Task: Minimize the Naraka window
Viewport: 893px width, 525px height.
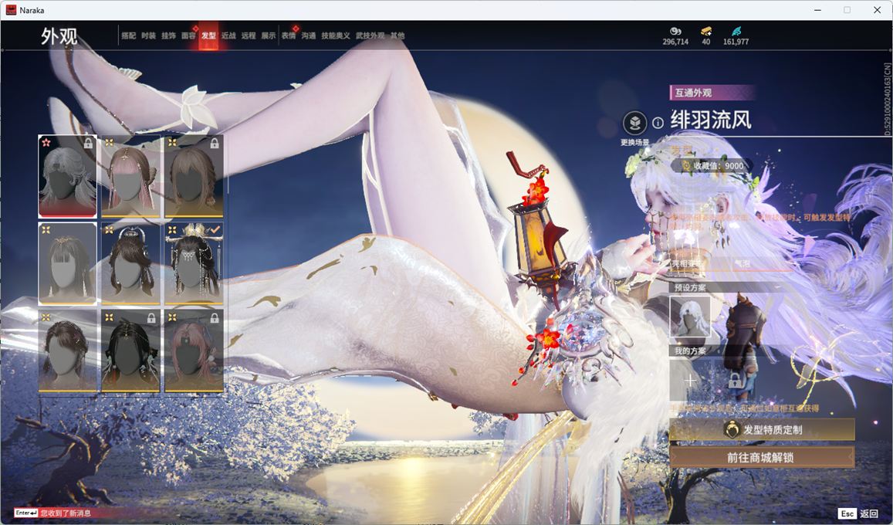Action: tap(818, 10)
